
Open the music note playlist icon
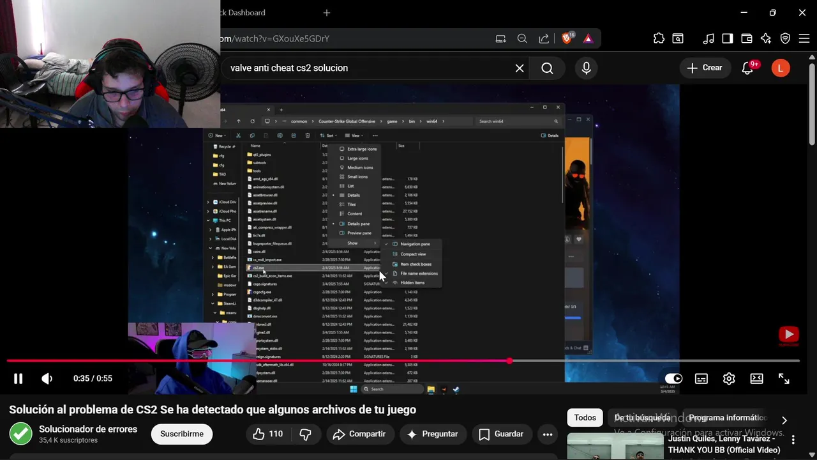(x=708, y=39)
